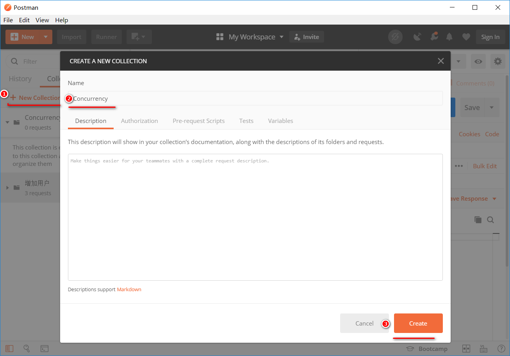
Task: Collapse the Concurrency collection
Action: [7, 122]
